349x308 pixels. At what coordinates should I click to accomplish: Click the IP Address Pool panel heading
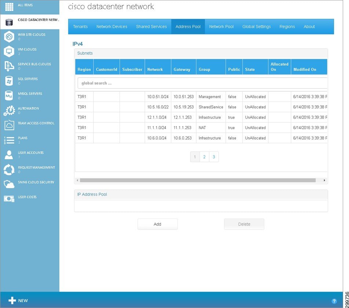[x=92, y=194]
